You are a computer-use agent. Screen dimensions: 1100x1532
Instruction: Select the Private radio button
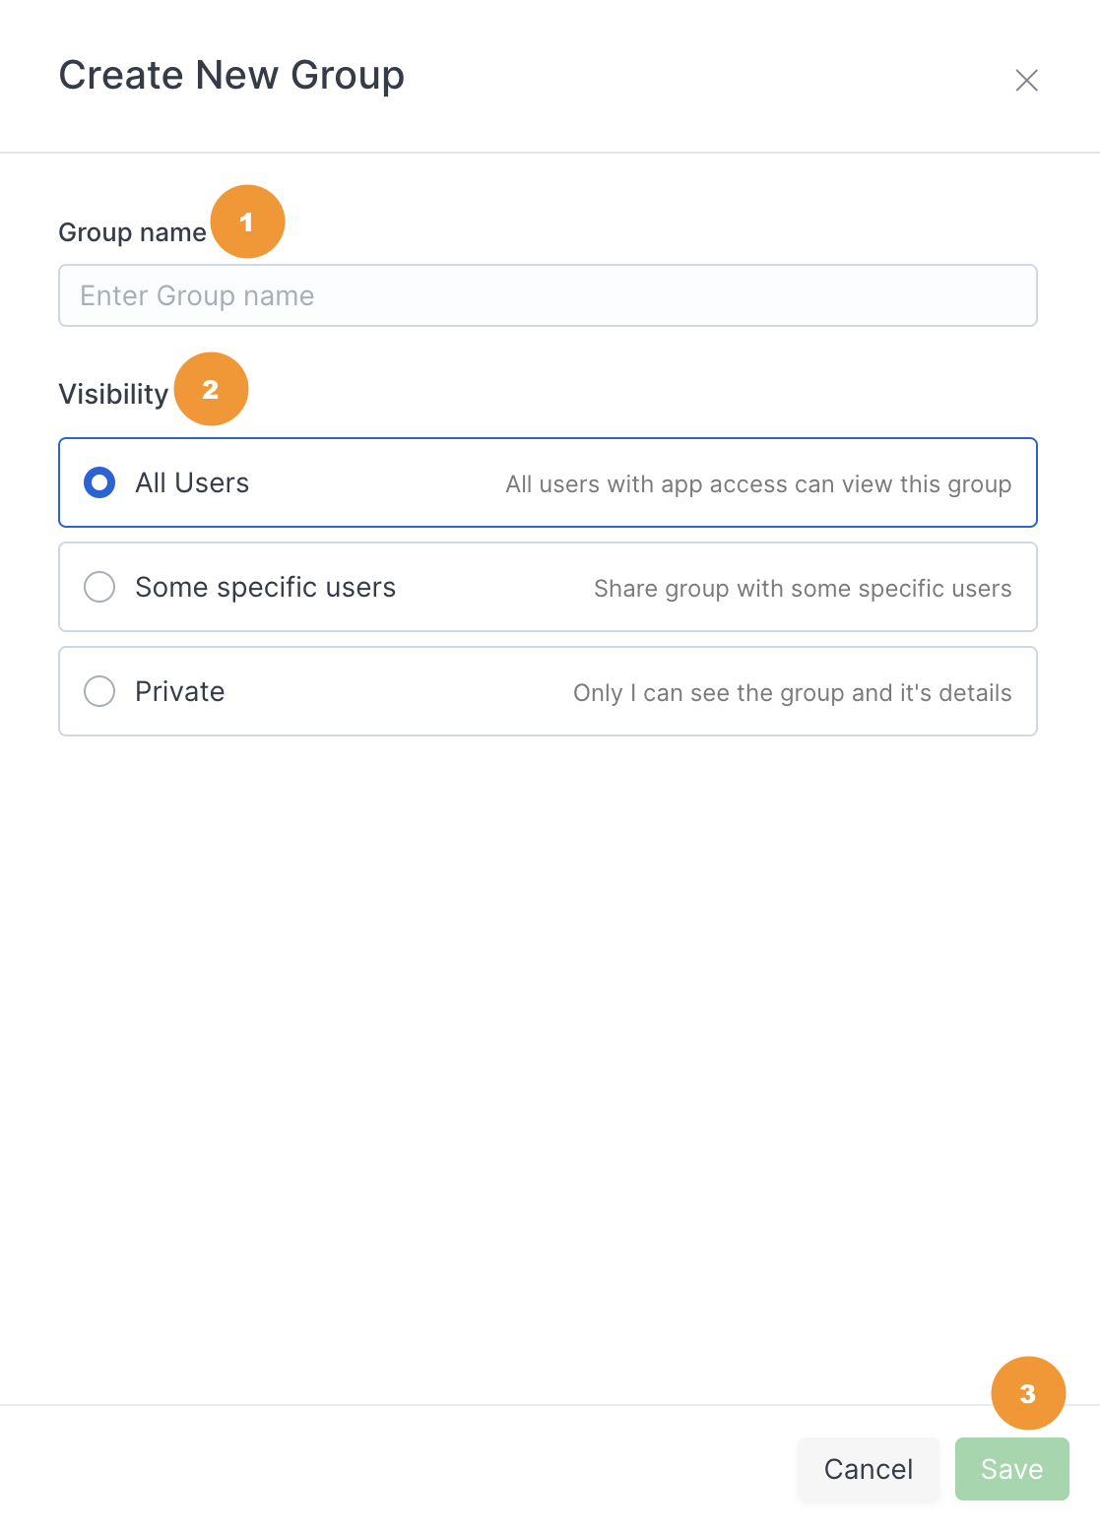coord(99,691)
